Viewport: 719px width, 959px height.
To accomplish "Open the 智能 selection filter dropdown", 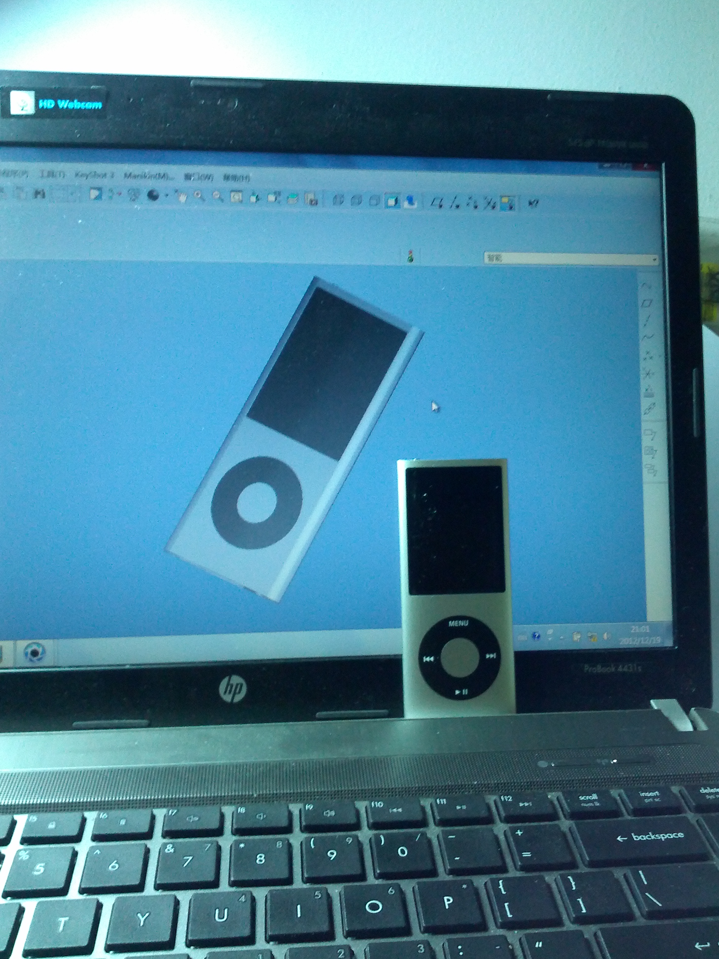I will (654, 259).
